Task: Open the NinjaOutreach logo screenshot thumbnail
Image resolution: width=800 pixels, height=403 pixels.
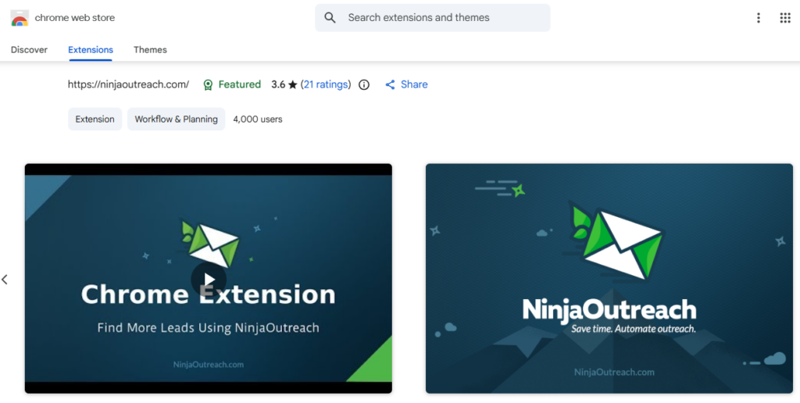Action: point(609,279)
